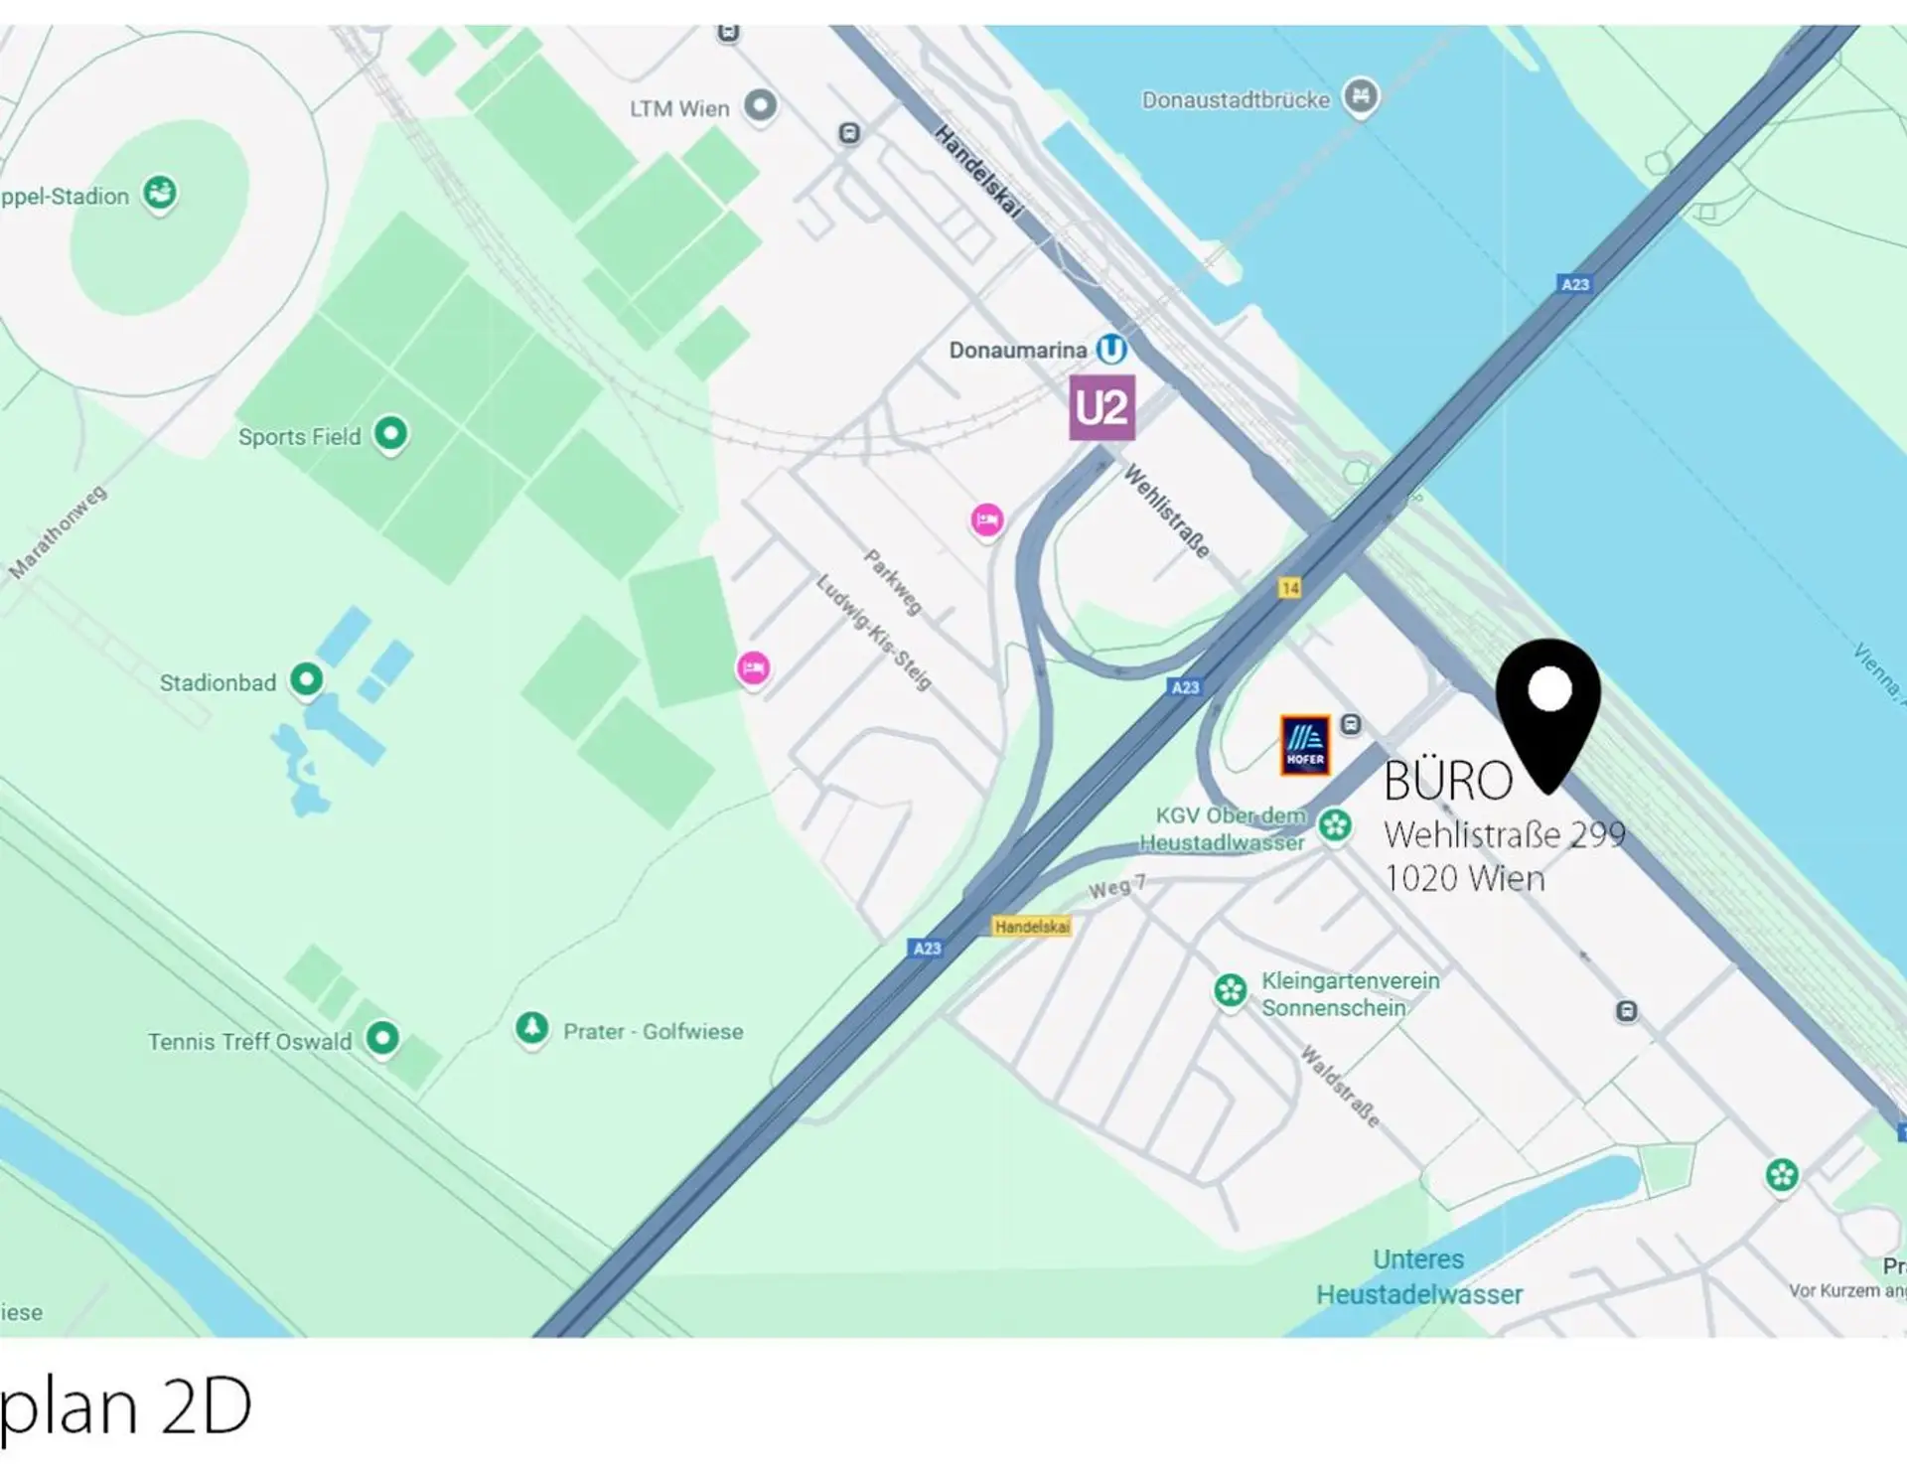1907x1476 pixels.
Task: Open the KGV Ober dem Heustadlwasser marker
Action: coord(1335,826)
